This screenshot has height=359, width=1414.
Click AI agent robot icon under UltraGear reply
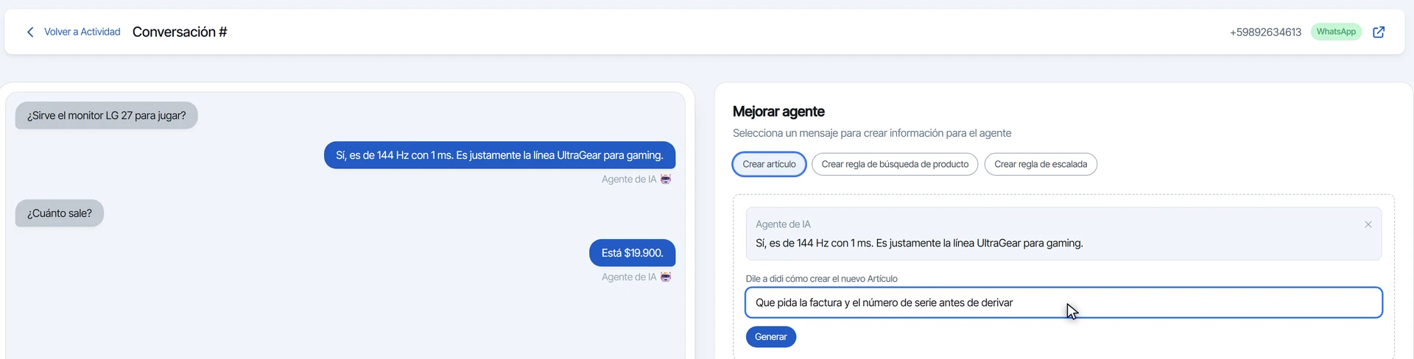666,179
